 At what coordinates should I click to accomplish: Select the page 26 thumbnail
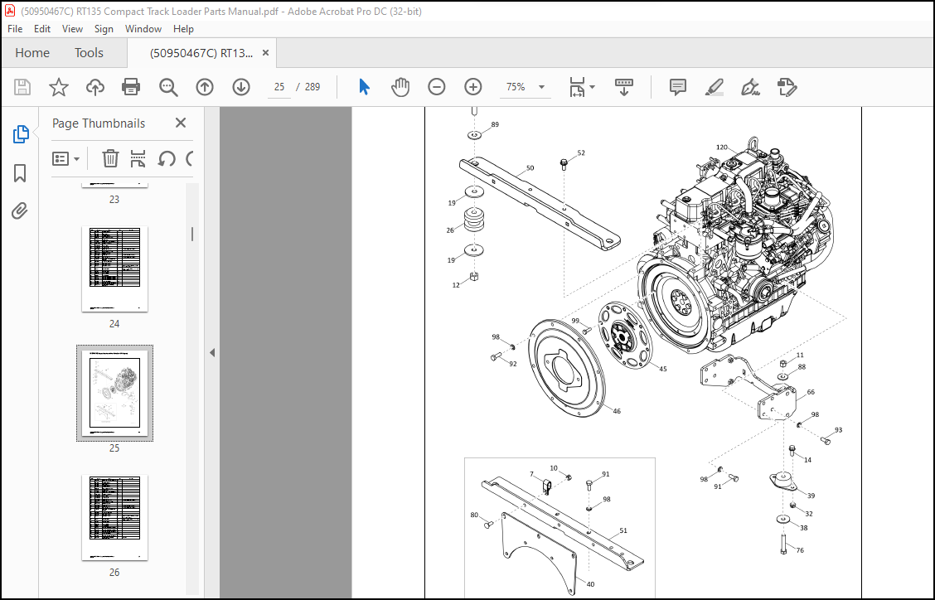114,517
